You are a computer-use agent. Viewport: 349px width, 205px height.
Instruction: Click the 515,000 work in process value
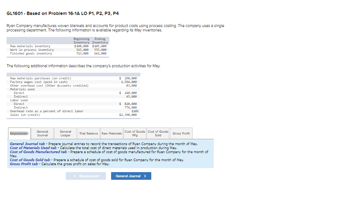click(x=82, y=50)
